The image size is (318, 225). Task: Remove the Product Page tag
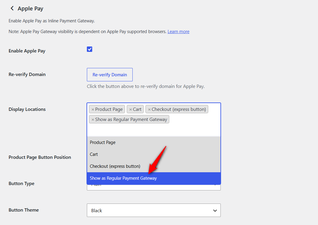(93, 109)
